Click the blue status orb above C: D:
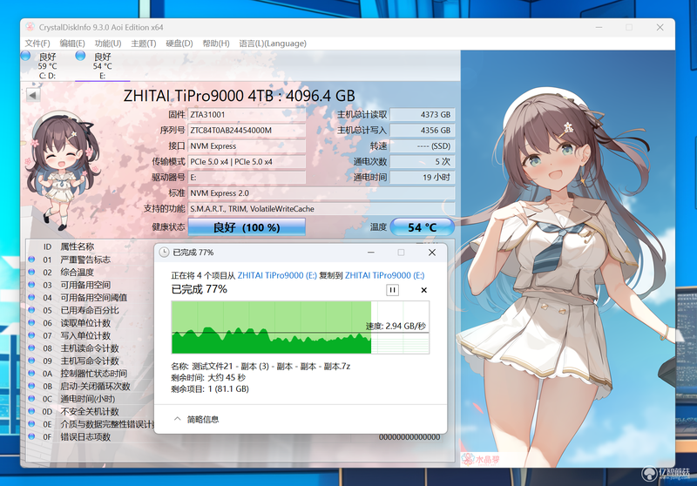The image size is (697, 486). (x=25, y=56)
